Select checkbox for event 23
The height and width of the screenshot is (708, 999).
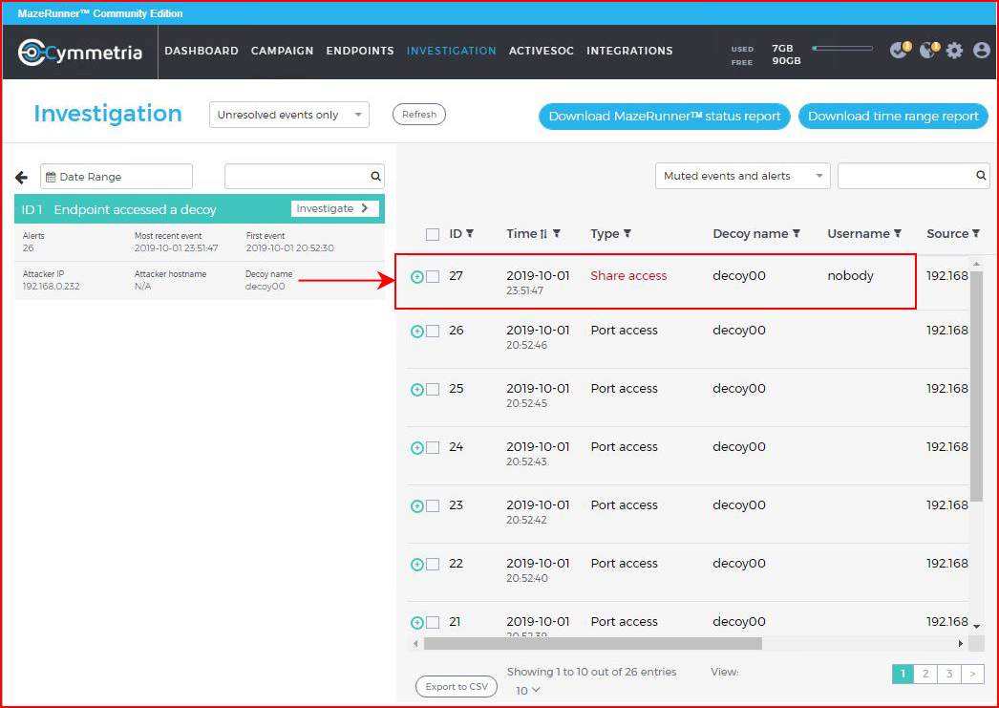click(433, 506)
